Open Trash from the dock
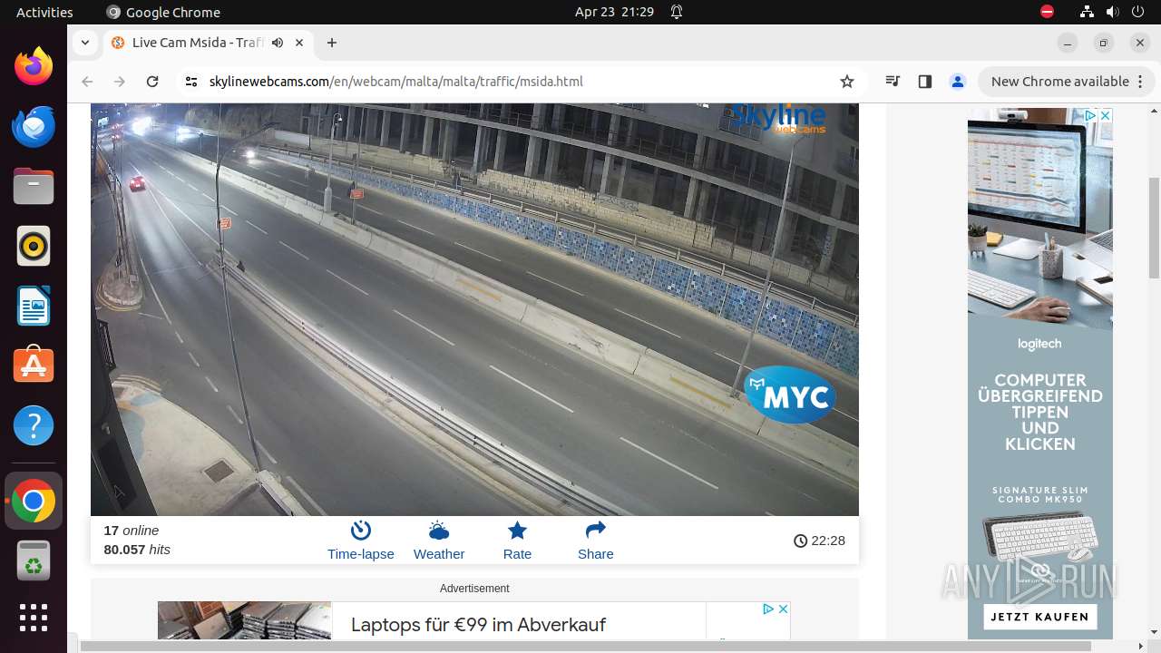The width and height of the screenshot is (1161, 653). 34,560
